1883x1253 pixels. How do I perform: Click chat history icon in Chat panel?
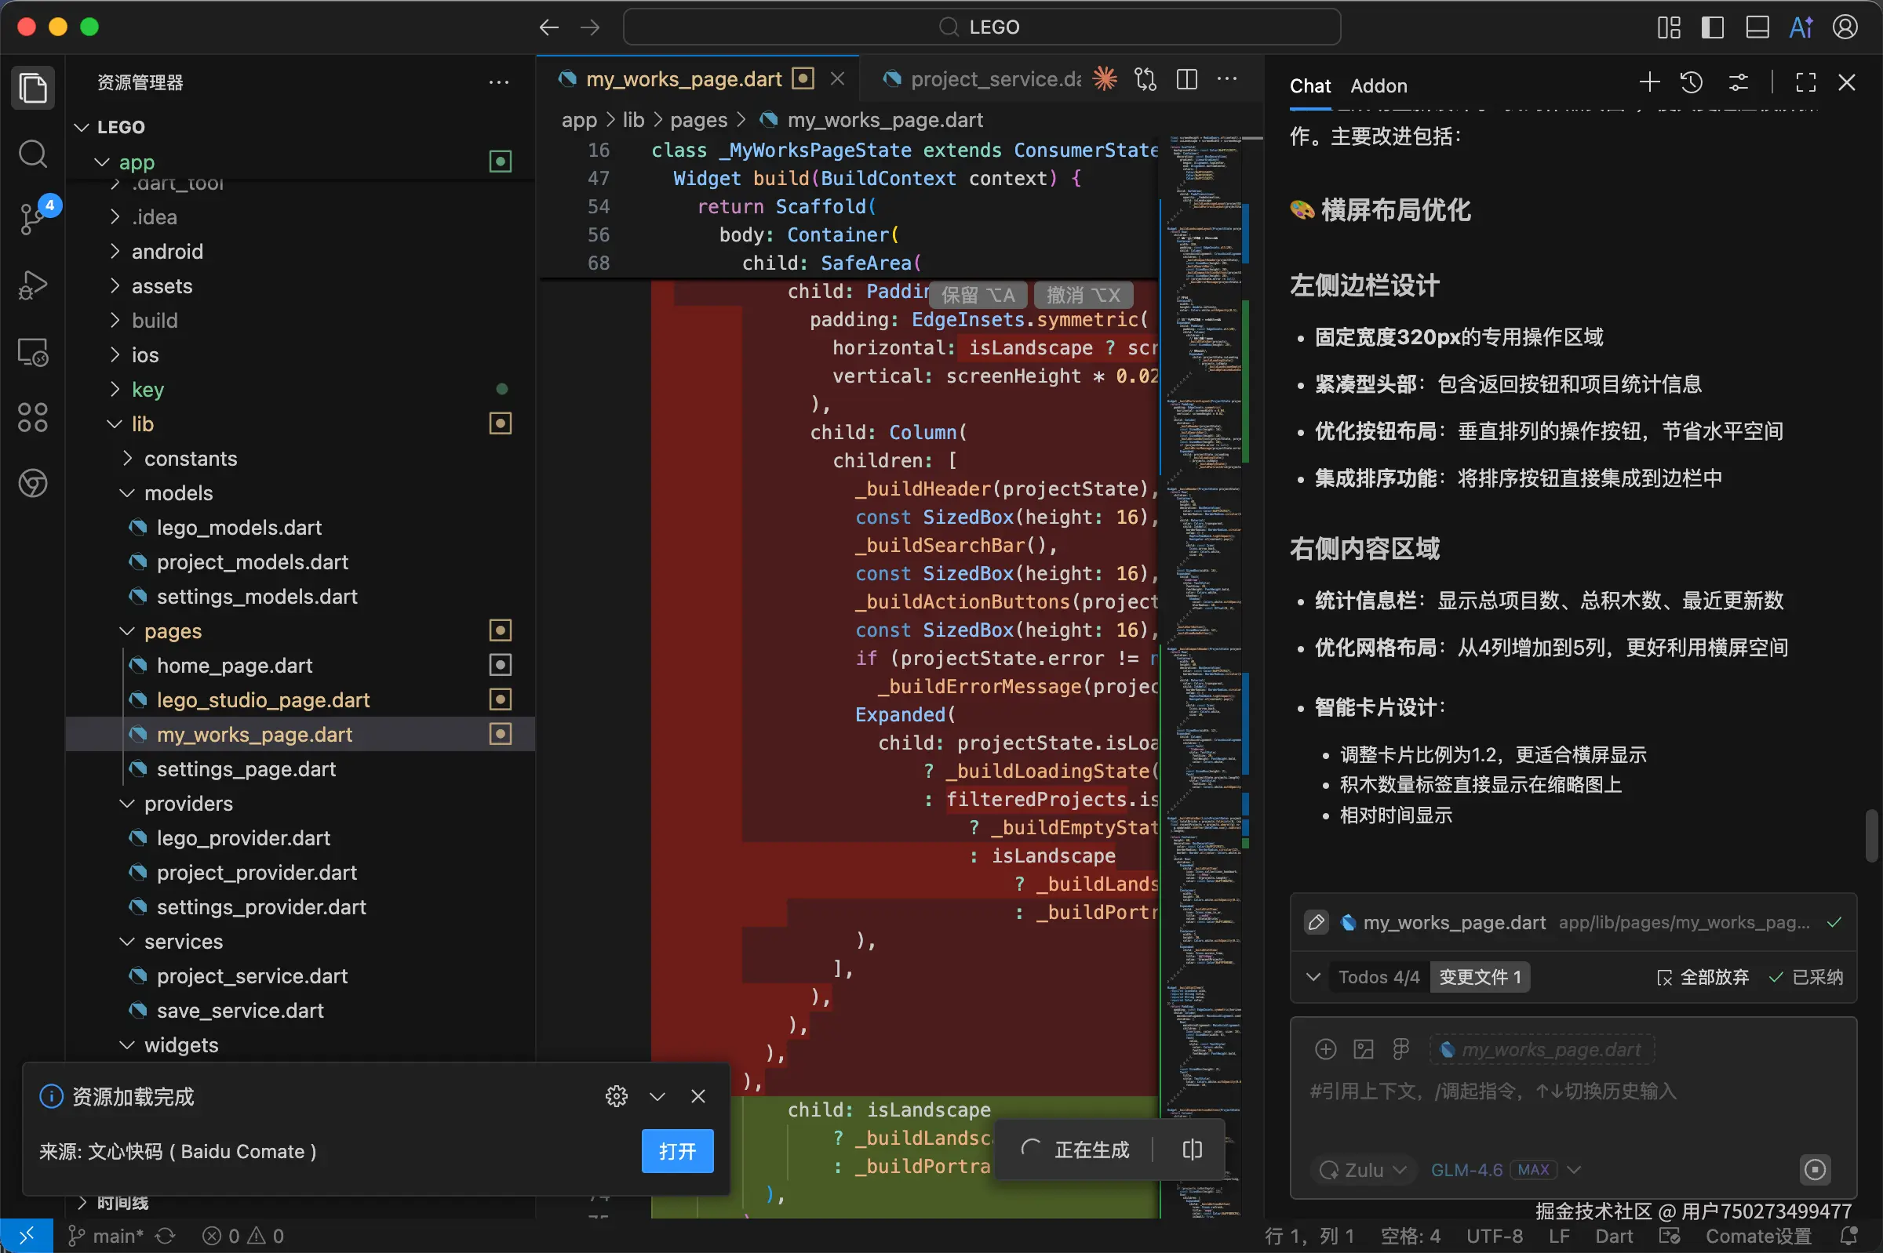point(1692,82)
